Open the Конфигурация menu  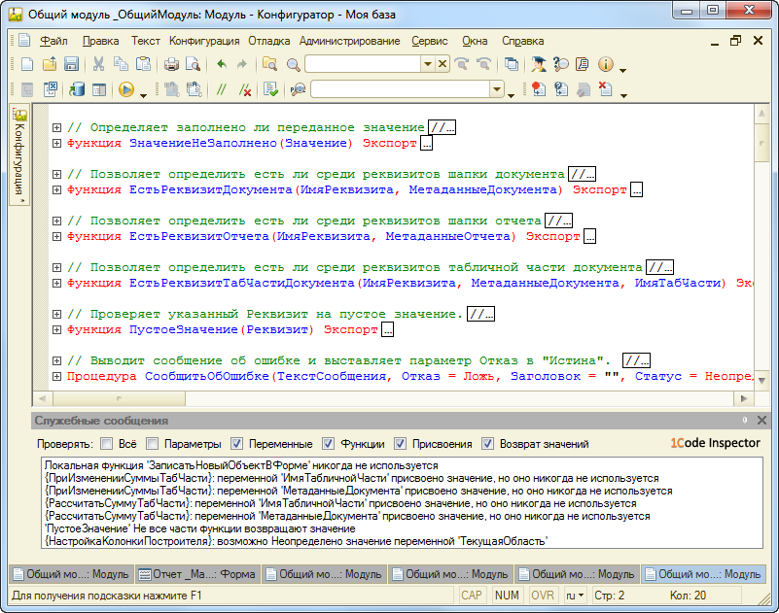[x=204, y=41]
